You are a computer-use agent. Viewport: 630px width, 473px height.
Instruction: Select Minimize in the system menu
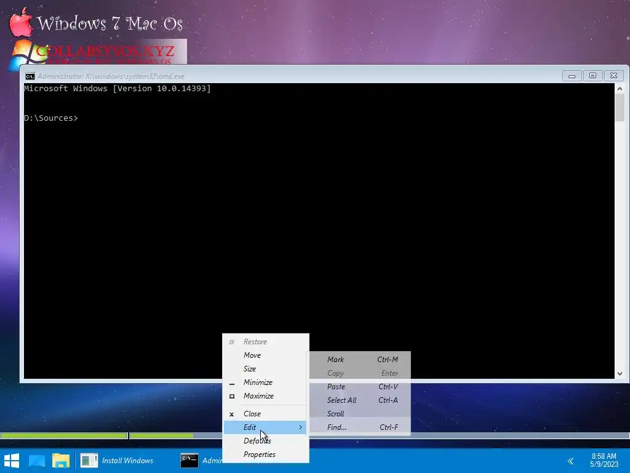[x=266, y=382]
